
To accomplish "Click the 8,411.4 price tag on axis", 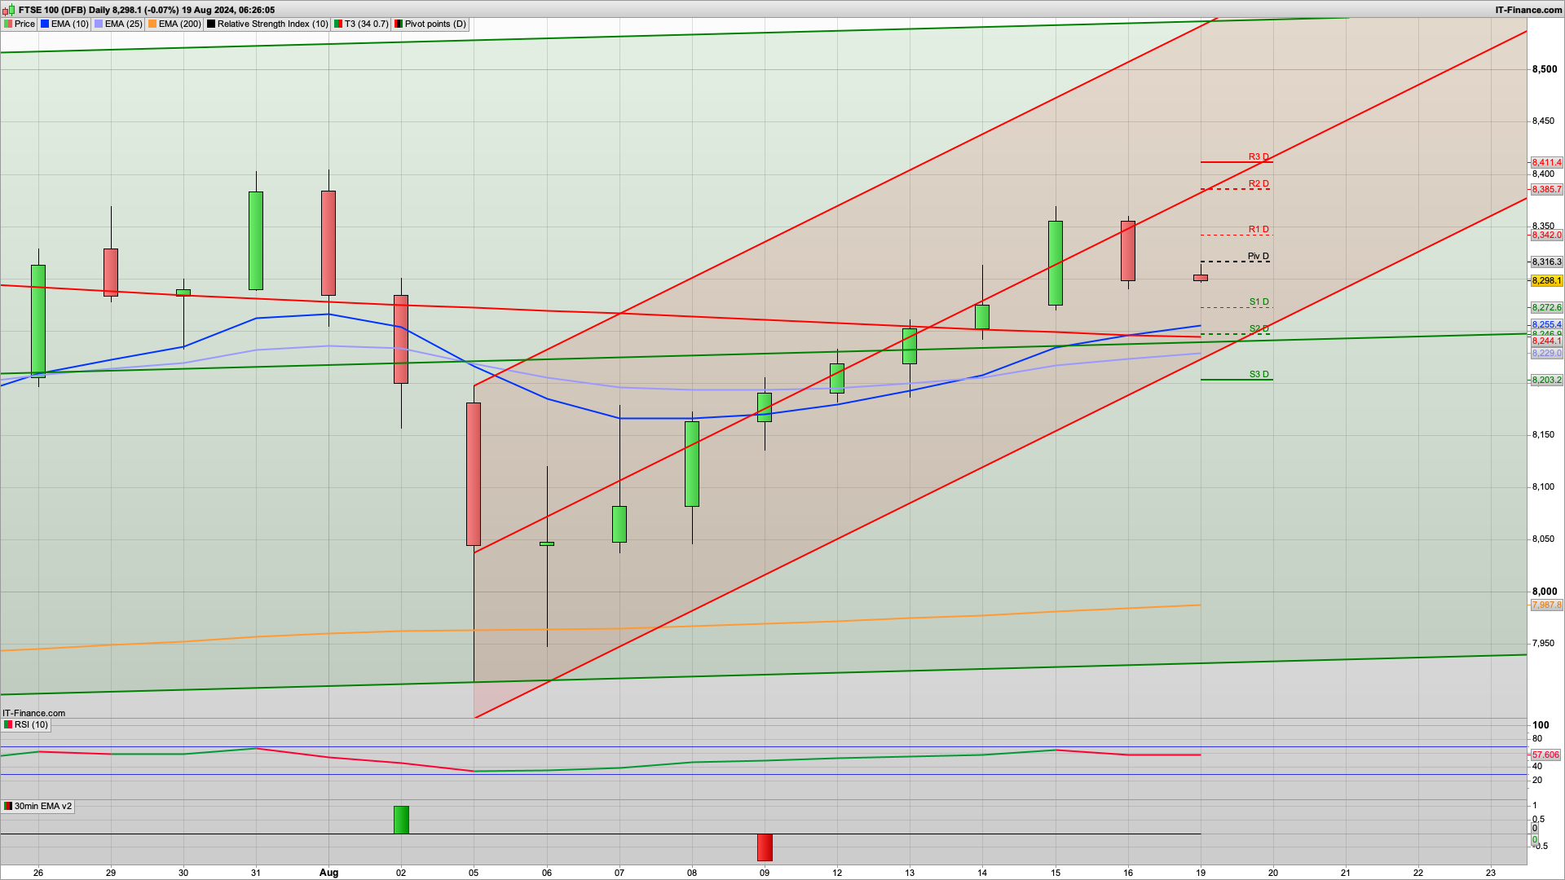I will [1546, 163].
